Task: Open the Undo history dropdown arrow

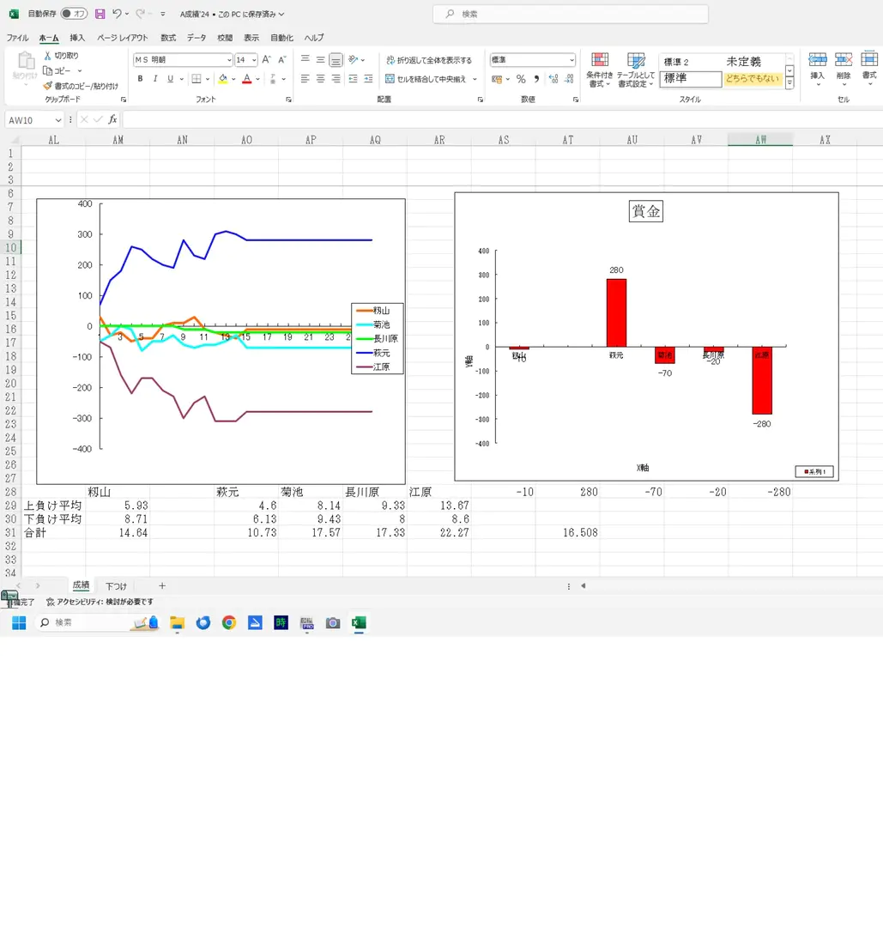Action: point(126,14)
